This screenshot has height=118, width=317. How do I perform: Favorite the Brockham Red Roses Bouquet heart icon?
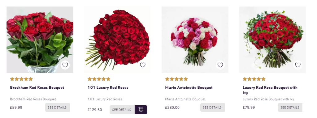pyautogui.click(x=65, y=65)
